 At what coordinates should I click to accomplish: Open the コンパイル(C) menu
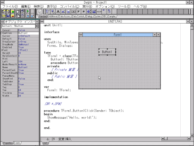tap(70, 6)
